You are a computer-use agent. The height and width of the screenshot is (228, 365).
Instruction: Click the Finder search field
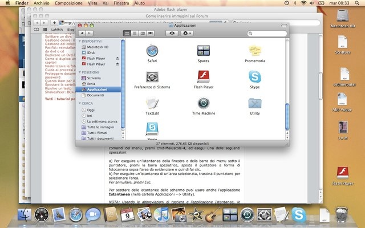coord(267,34)
